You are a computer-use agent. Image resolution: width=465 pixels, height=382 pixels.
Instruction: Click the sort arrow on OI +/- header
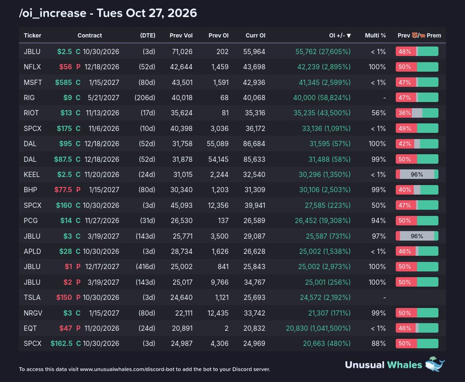(x=349, y=36)
